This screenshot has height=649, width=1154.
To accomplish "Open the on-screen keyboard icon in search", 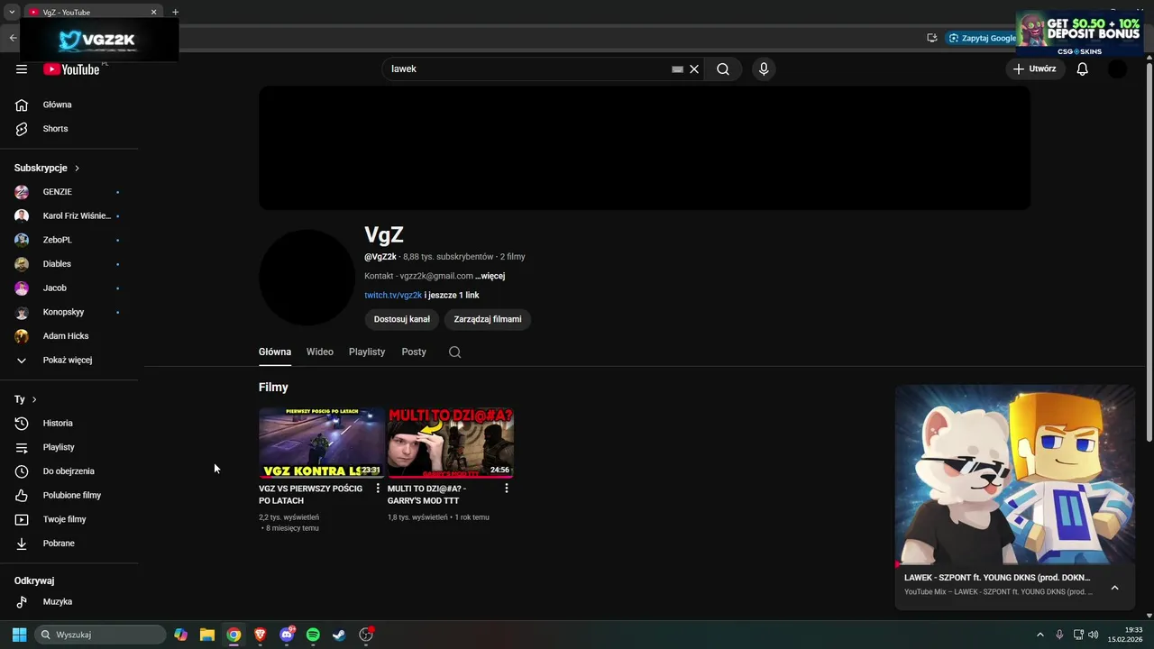I will pos(677,69).
